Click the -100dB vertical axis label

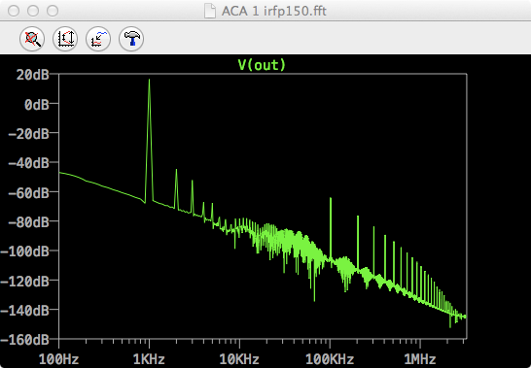24,252
